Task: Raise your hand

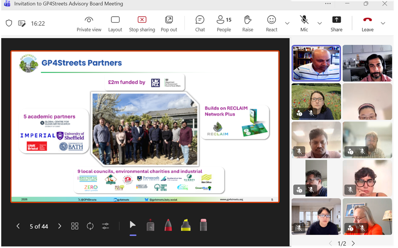Action: point(248,24)
